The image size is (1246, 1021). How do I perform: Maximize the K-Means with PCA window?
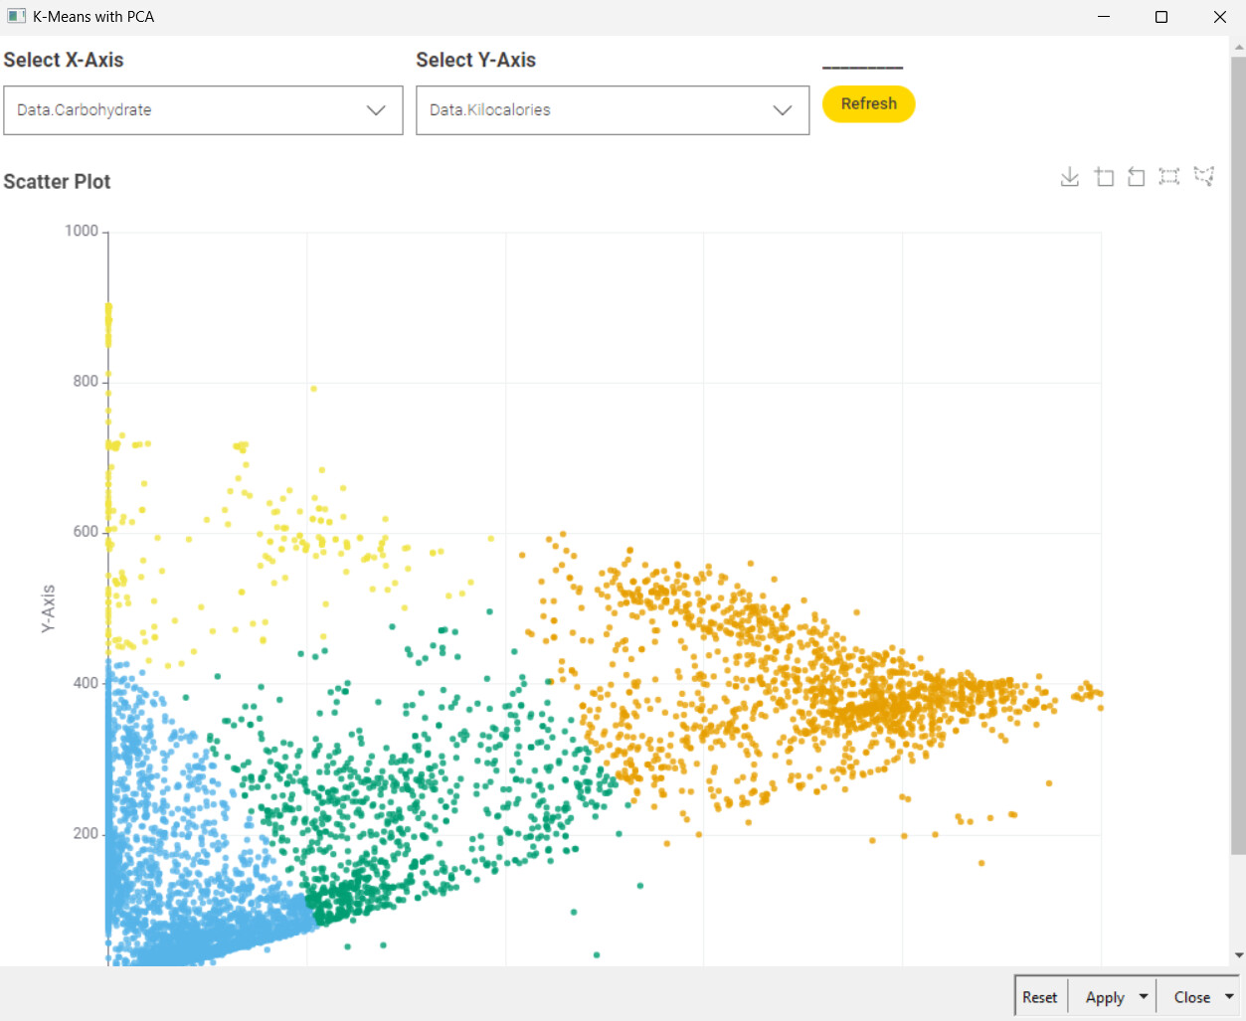coord(1161,17)
